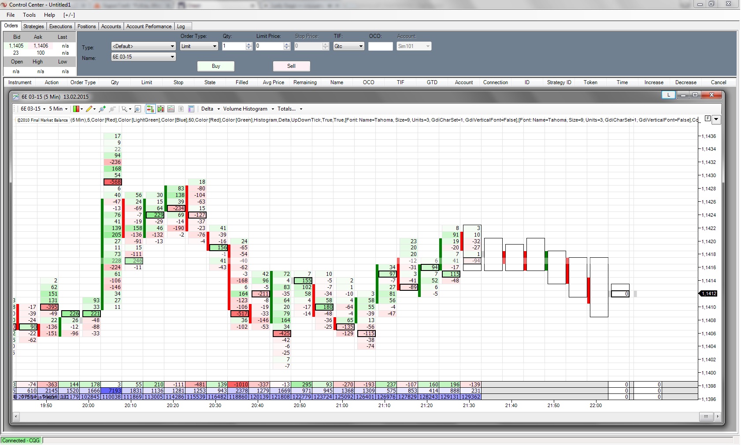Image resolution: width=741 pixels, height=445 pixels.
Task: Open the TIF Gtc combo box
Action: pos(348,46)
